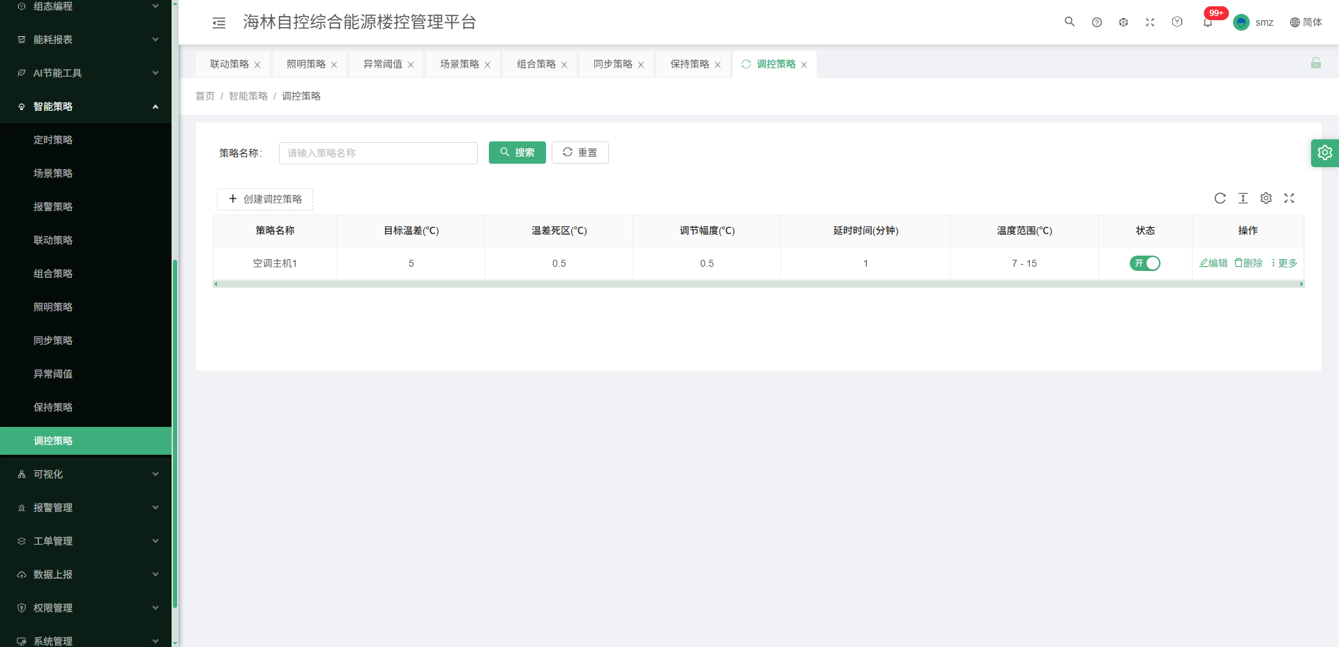Open 更多 dropdown for 空调主机1

[1284, 263]
